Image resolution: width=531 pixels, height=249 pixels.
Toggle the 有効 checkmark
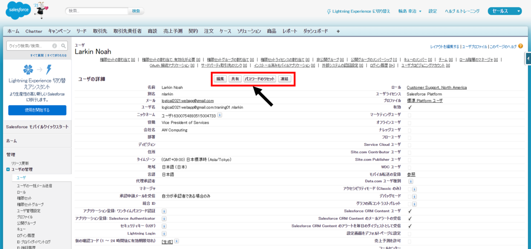410,107
